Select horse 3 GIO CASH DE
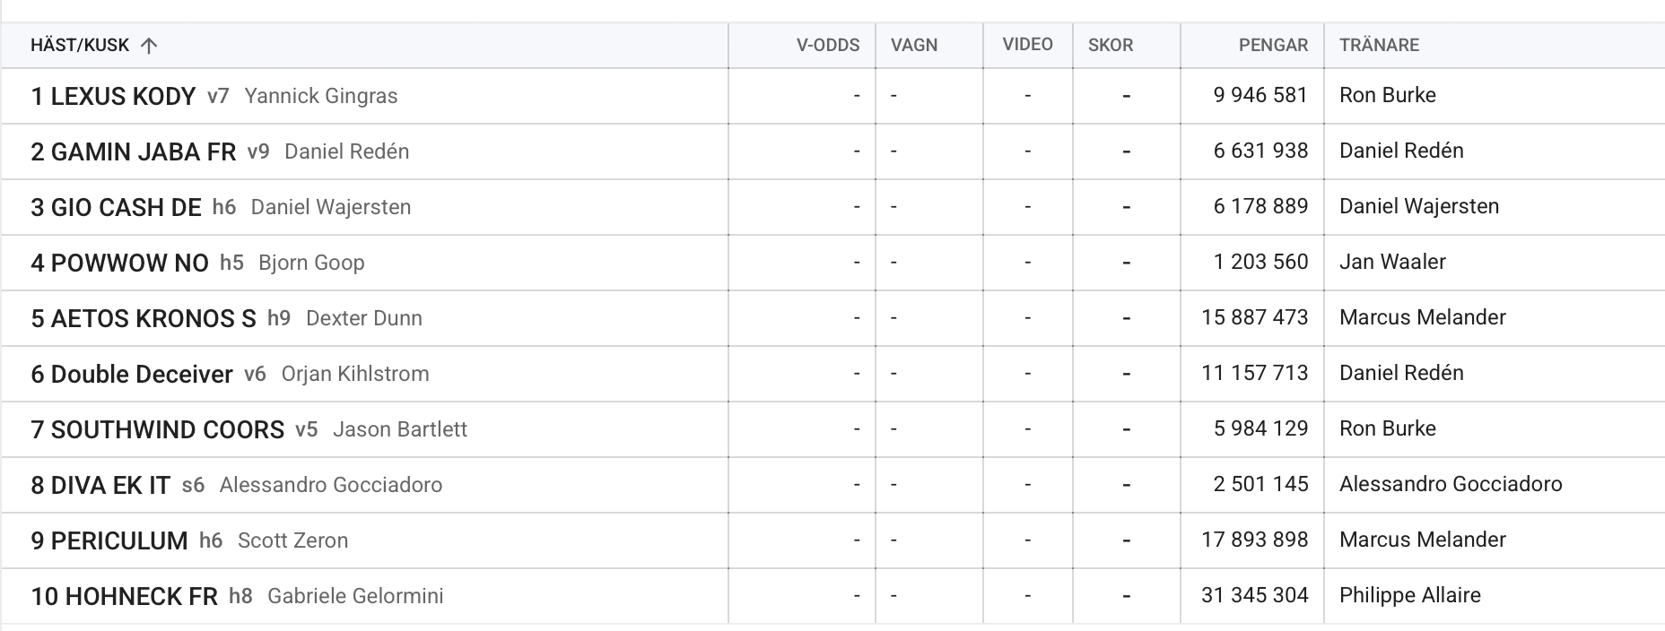The height and width of the screenshot is (631, 1665). (x=116, y=207)
